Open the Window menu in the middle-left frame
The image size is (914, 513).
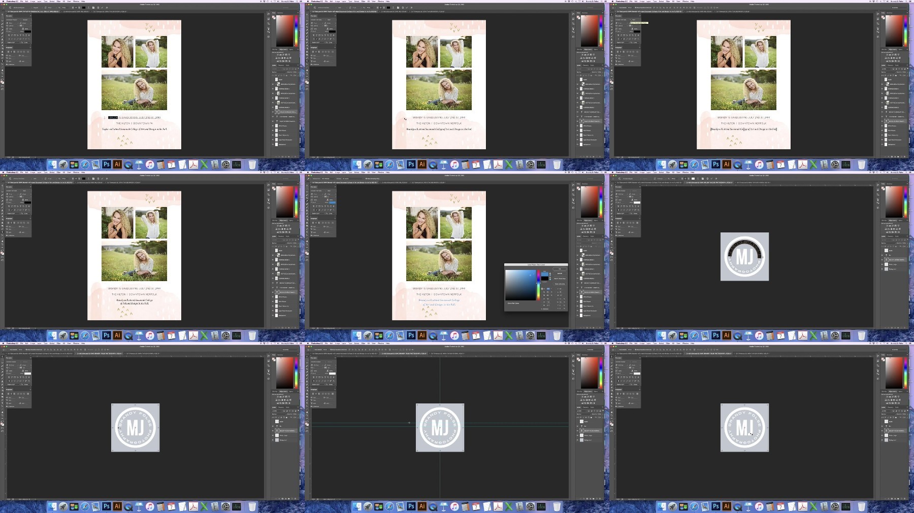(76, 173)
